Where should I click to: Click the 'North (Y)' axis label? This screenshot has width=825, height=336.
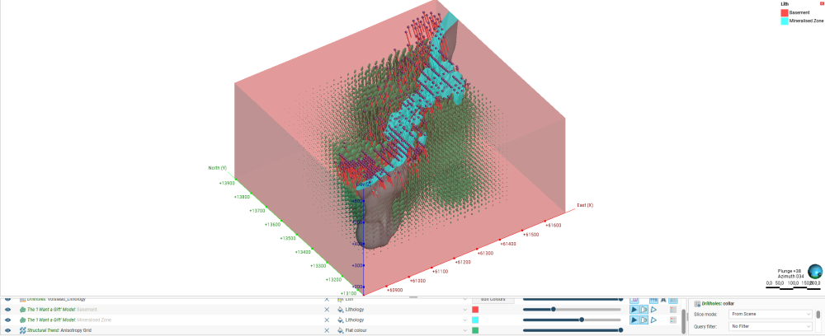pos(218,168)
